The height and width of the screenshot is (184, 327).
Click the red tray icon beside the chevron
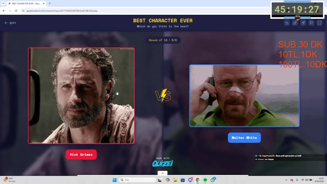pos(292,180)
